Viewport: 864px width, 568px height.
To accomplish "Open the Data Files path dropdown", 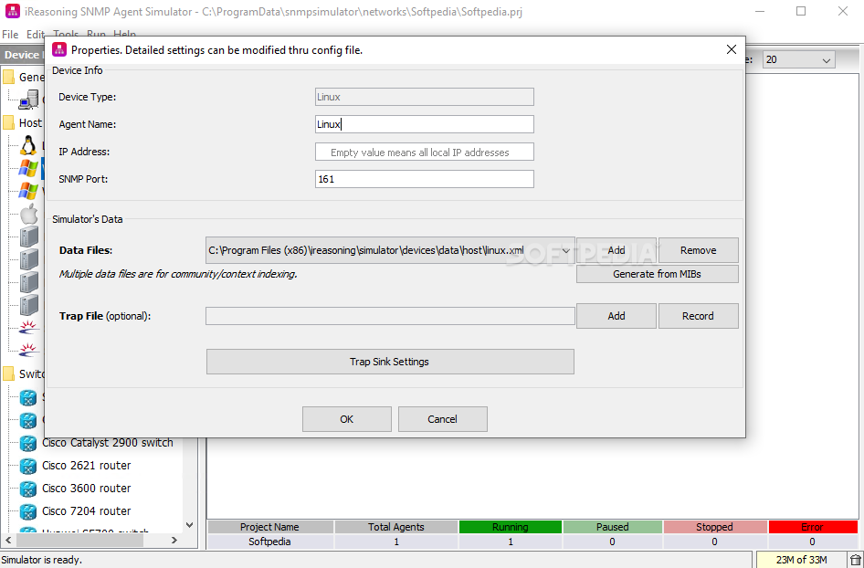I will pyautogui.click(x=565, y=251).
